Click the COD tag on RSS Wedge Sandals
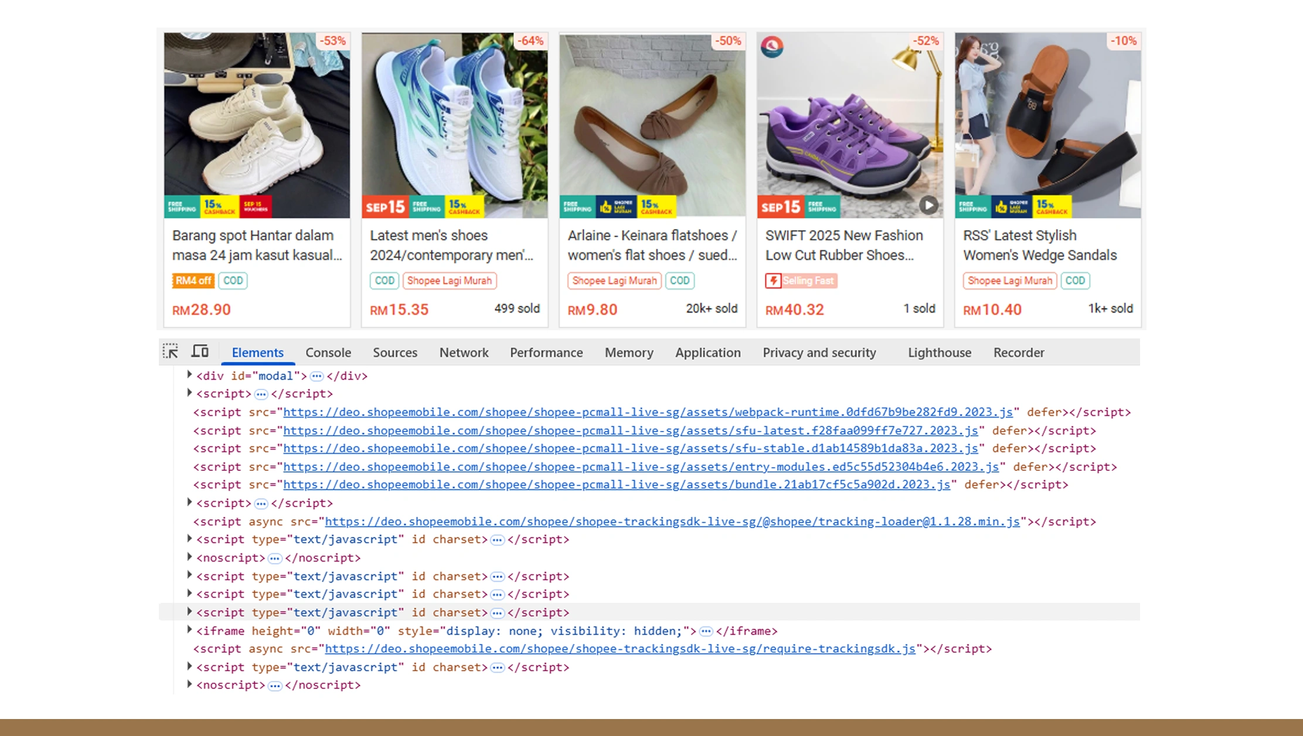 (x=1075, y=280)
